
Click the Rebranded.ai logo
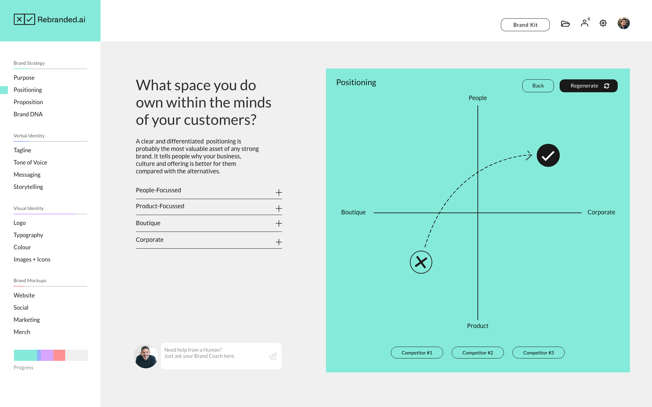coord(50,19)
